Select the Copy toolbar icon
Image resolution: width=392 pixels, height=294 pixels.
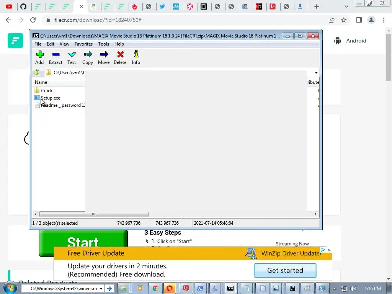tap(88, 57)
